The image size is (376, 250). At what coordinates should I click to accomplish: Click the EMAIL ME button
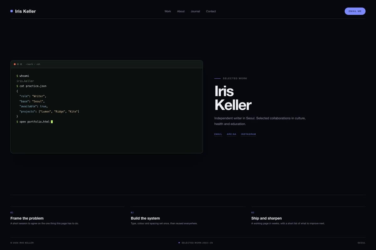tap(355, 11)
